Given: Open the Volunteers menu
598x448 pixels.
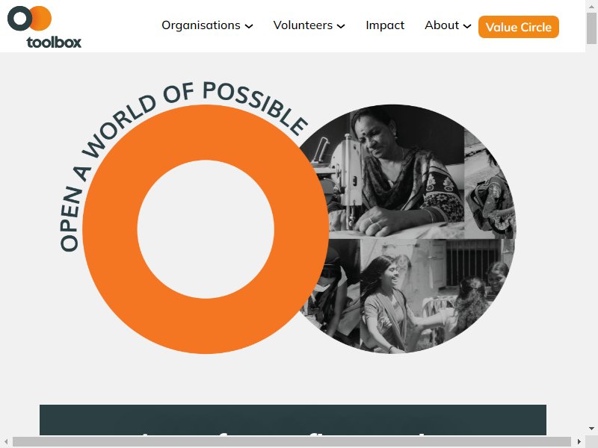Looking at the screenshot, I should [303, 25].
